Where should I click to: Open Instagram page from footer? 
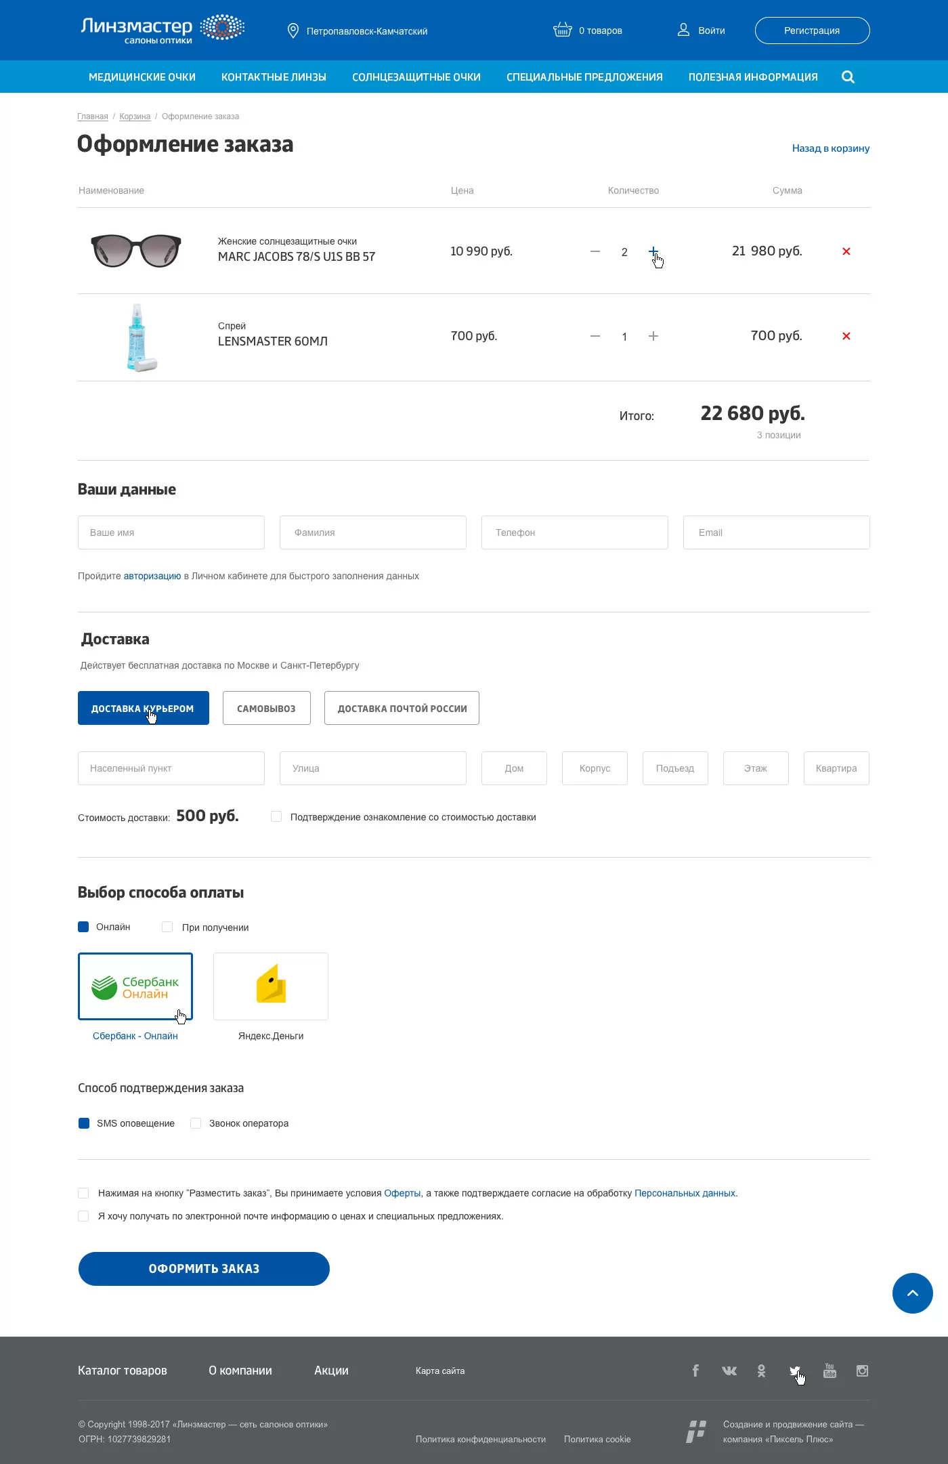[x=862, y=1371]
